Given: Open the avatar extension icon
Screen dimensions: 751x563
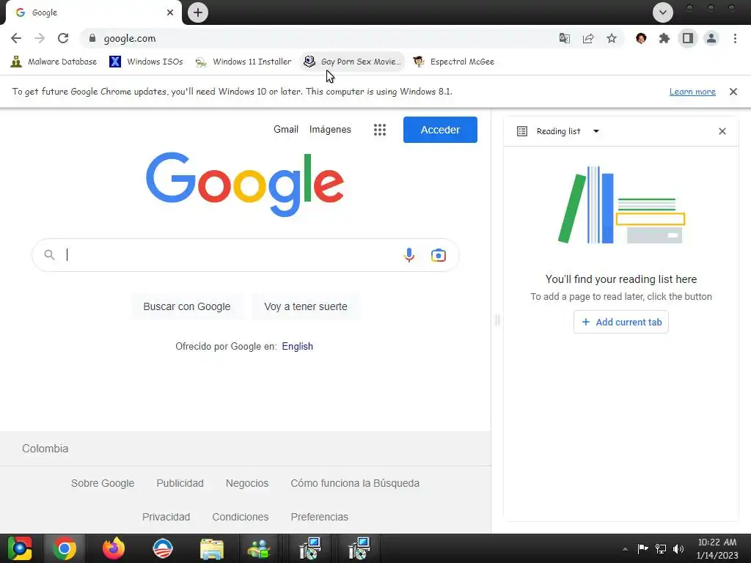Looking at the screenshot, I should point(641,38).
